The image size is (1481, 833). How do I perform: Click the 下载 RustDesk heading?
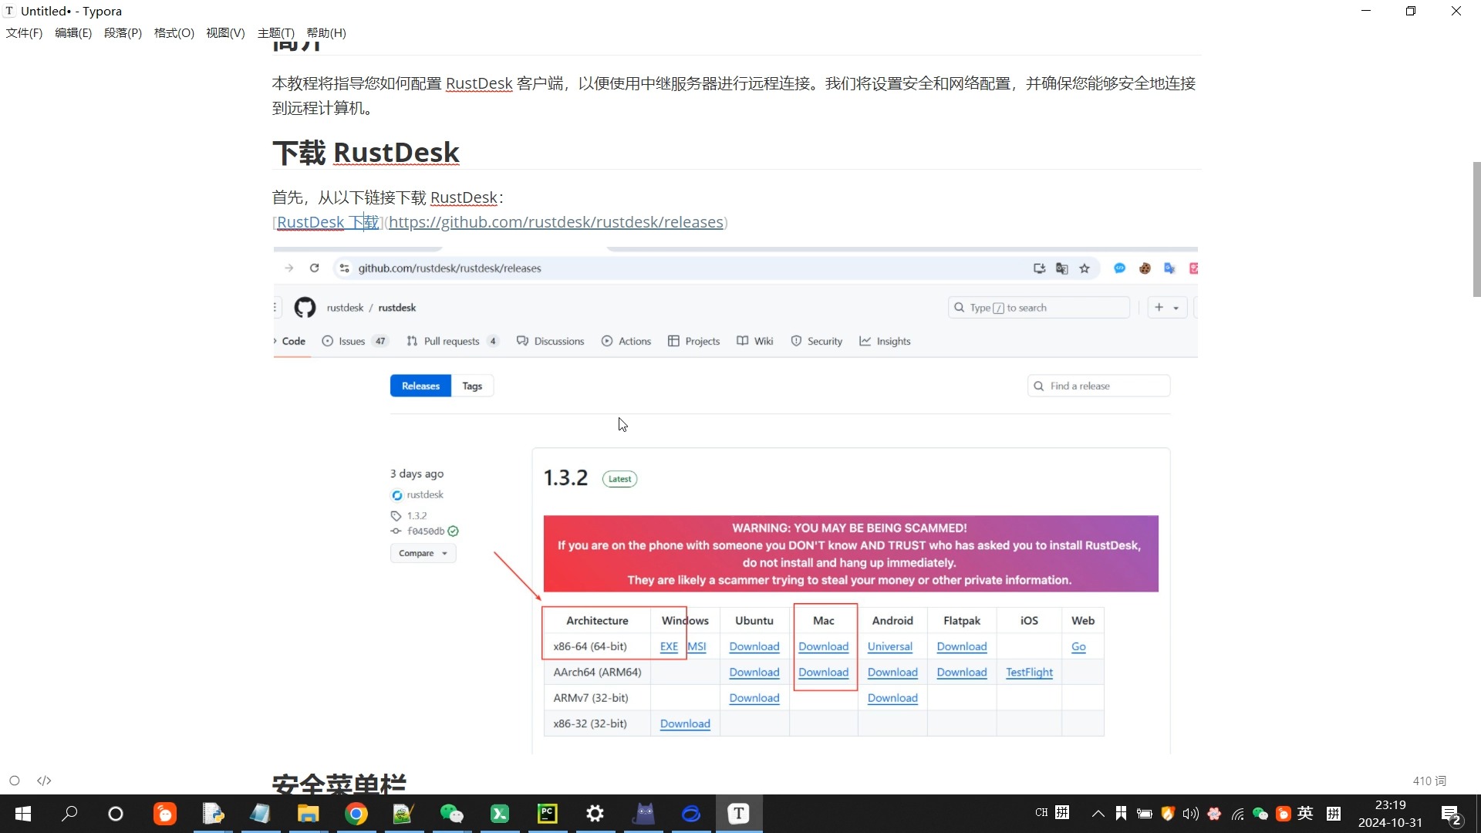[x=366, y=152]
